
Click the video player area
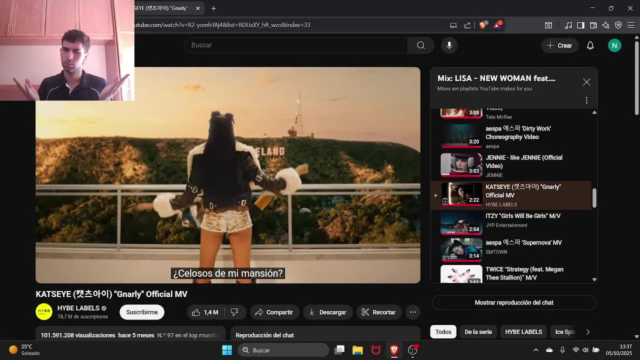point(227,175)
